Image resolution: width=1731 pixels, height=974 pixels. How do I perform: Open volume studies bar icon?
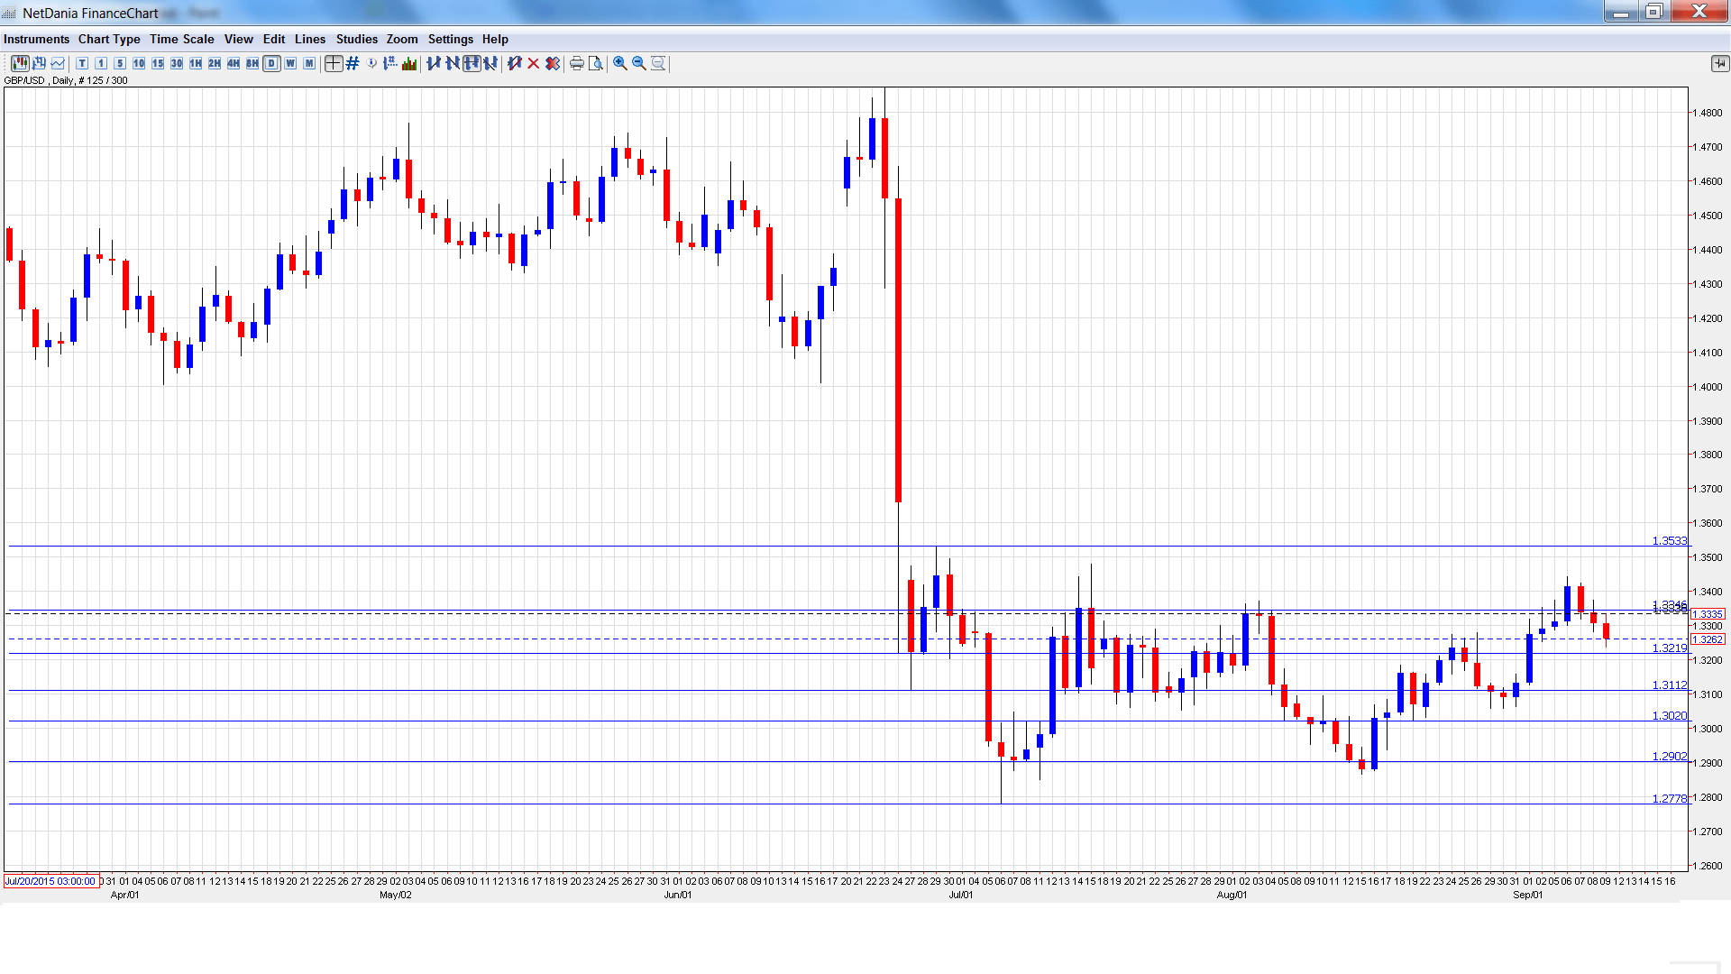pos(409,63)
